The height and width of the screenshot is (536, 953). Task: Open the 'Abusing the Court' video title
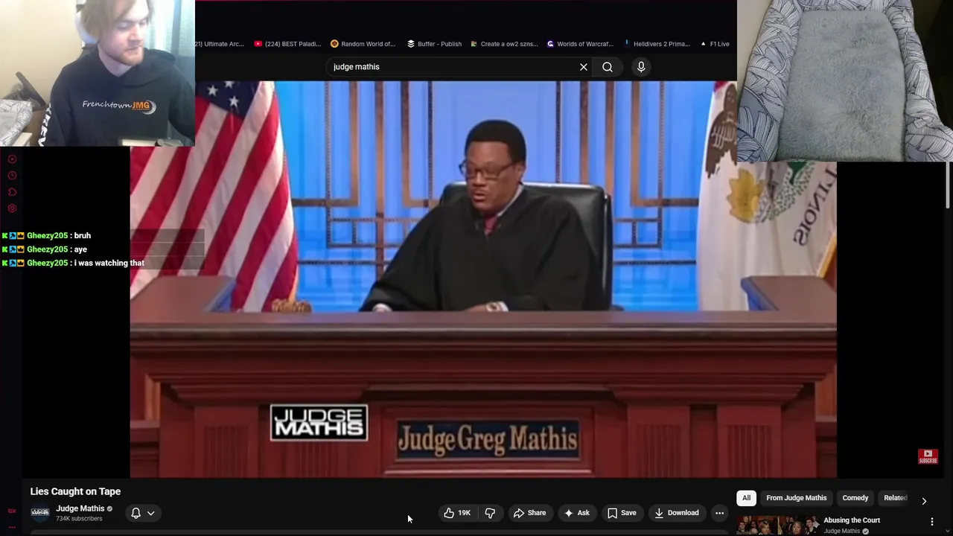pos(852,520)
